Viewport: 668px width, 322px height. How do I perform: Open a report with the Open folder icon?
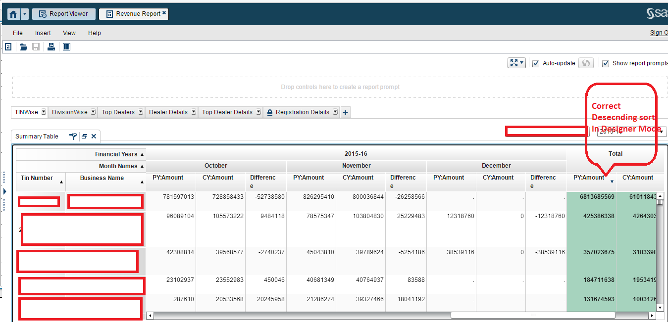(23, 46)
